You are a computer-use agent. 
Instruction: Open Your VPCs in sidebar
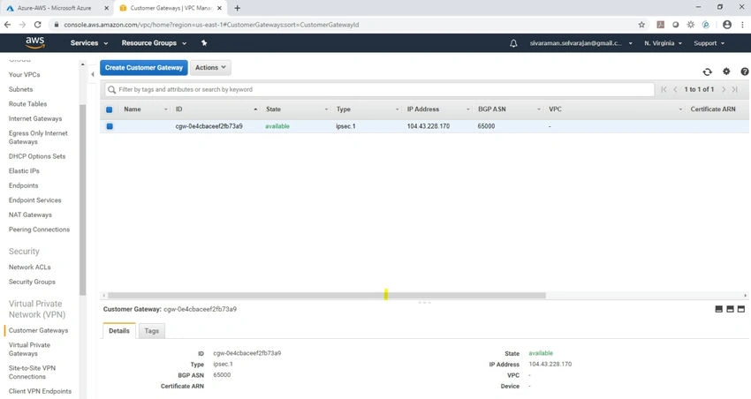(x=25, y=75)
